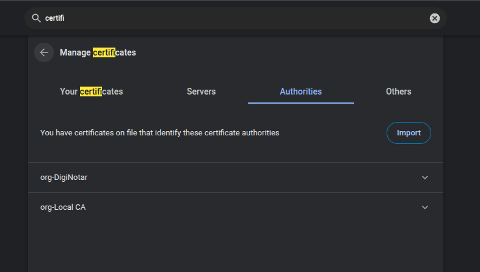Viewport: 480px width, 272px height.
Task: Expand the org-Local CA chevron
Action: click(x=425, y=207)
